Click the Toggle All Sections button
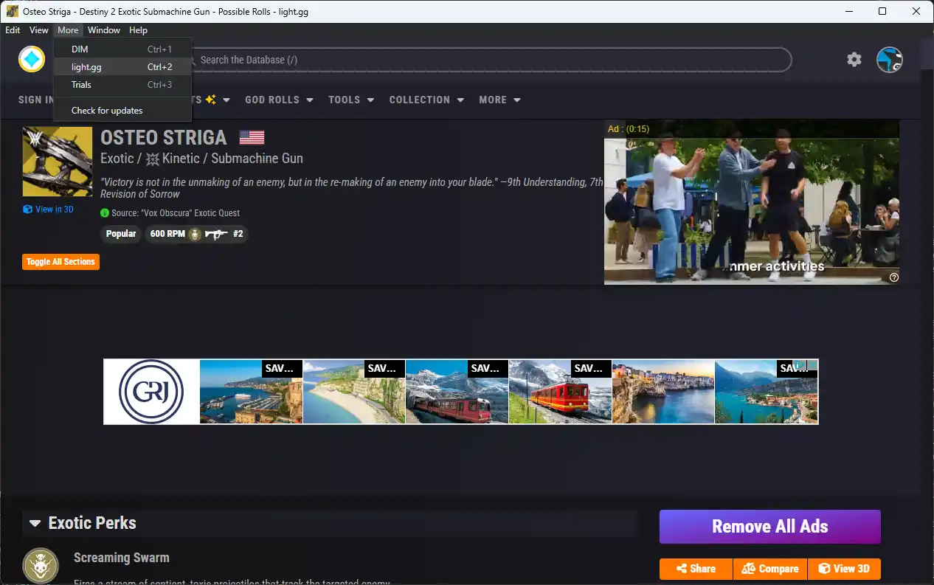The width and height of the screenshot is (934, 585). point(60,262)
